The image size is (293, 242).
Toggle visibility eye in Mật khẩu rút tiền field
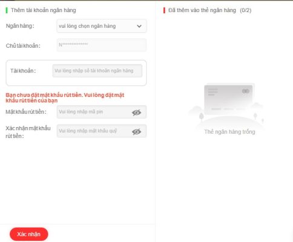(137, 113)
